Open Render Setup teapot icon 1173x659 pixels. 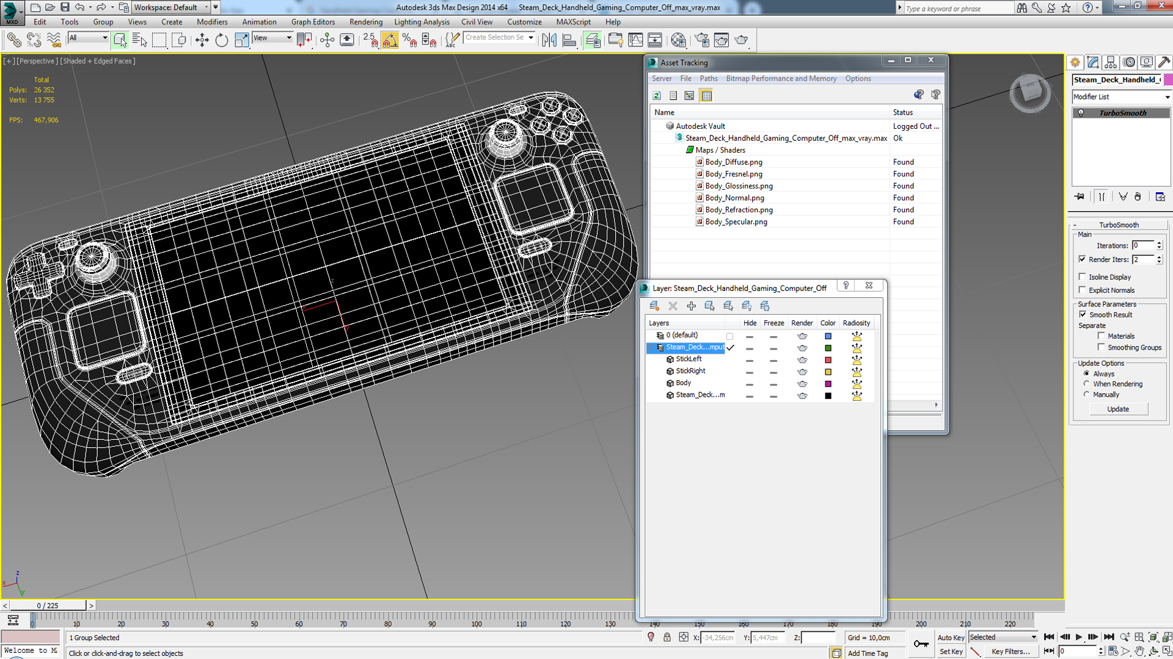tap(702, 40)
